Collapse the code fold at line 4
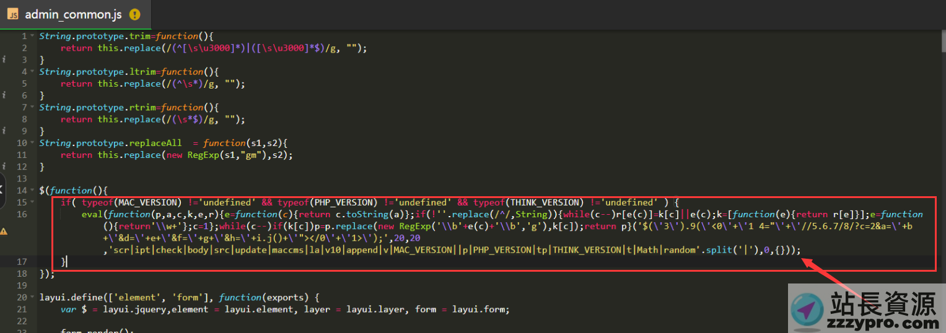This screenshot has width=946, height=333. pos(32,72)
